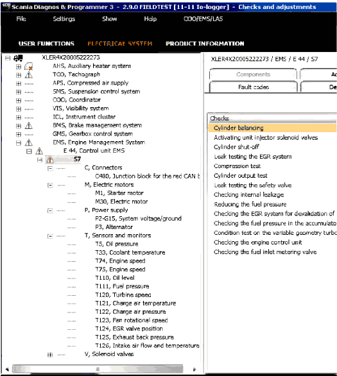Collapse the E 44, Control unit EMS node

(29, 151)
